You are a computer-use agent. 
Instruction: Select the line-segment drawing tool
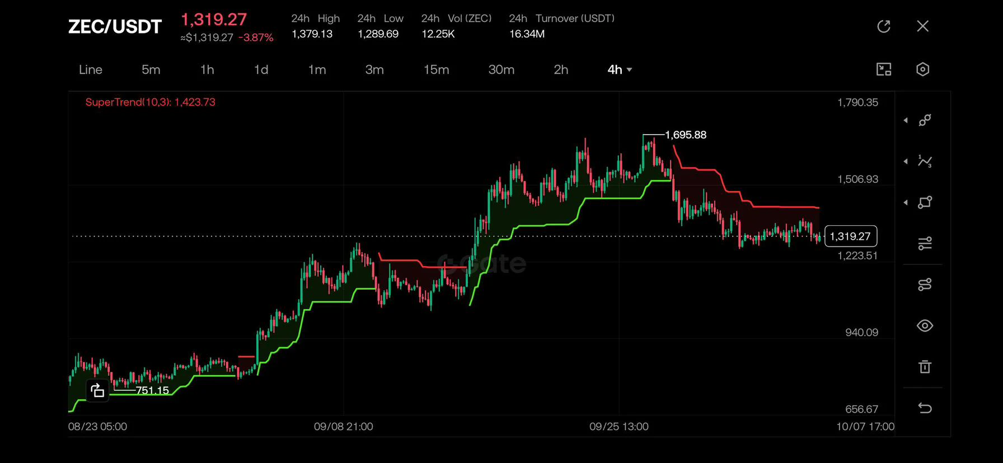coord(925,120)
